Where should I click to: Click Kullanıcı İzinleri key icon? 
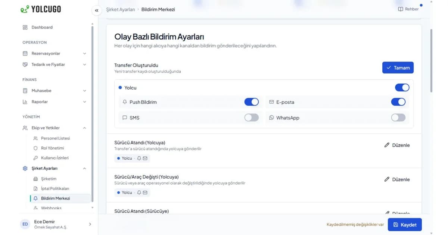(x=36, y=158)
